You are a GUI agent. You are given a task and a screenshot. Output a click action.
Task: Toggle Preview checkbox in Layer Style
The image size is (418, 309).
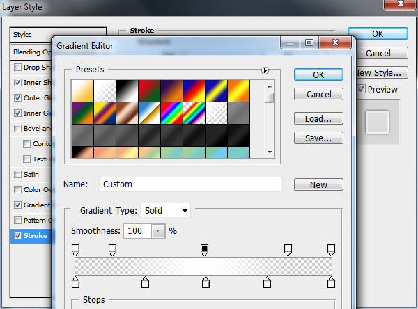coord(362,89)
